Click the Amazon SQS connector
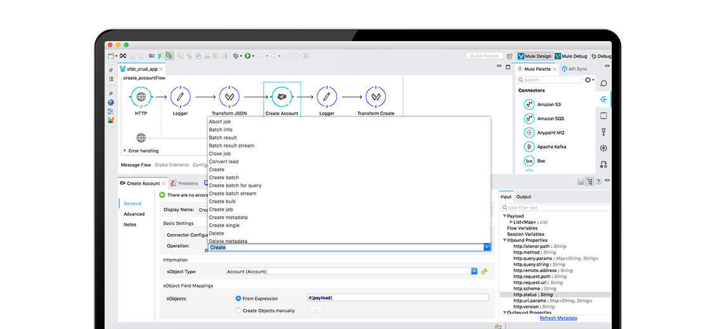This screenshot has height=329, width=710. 545,118
